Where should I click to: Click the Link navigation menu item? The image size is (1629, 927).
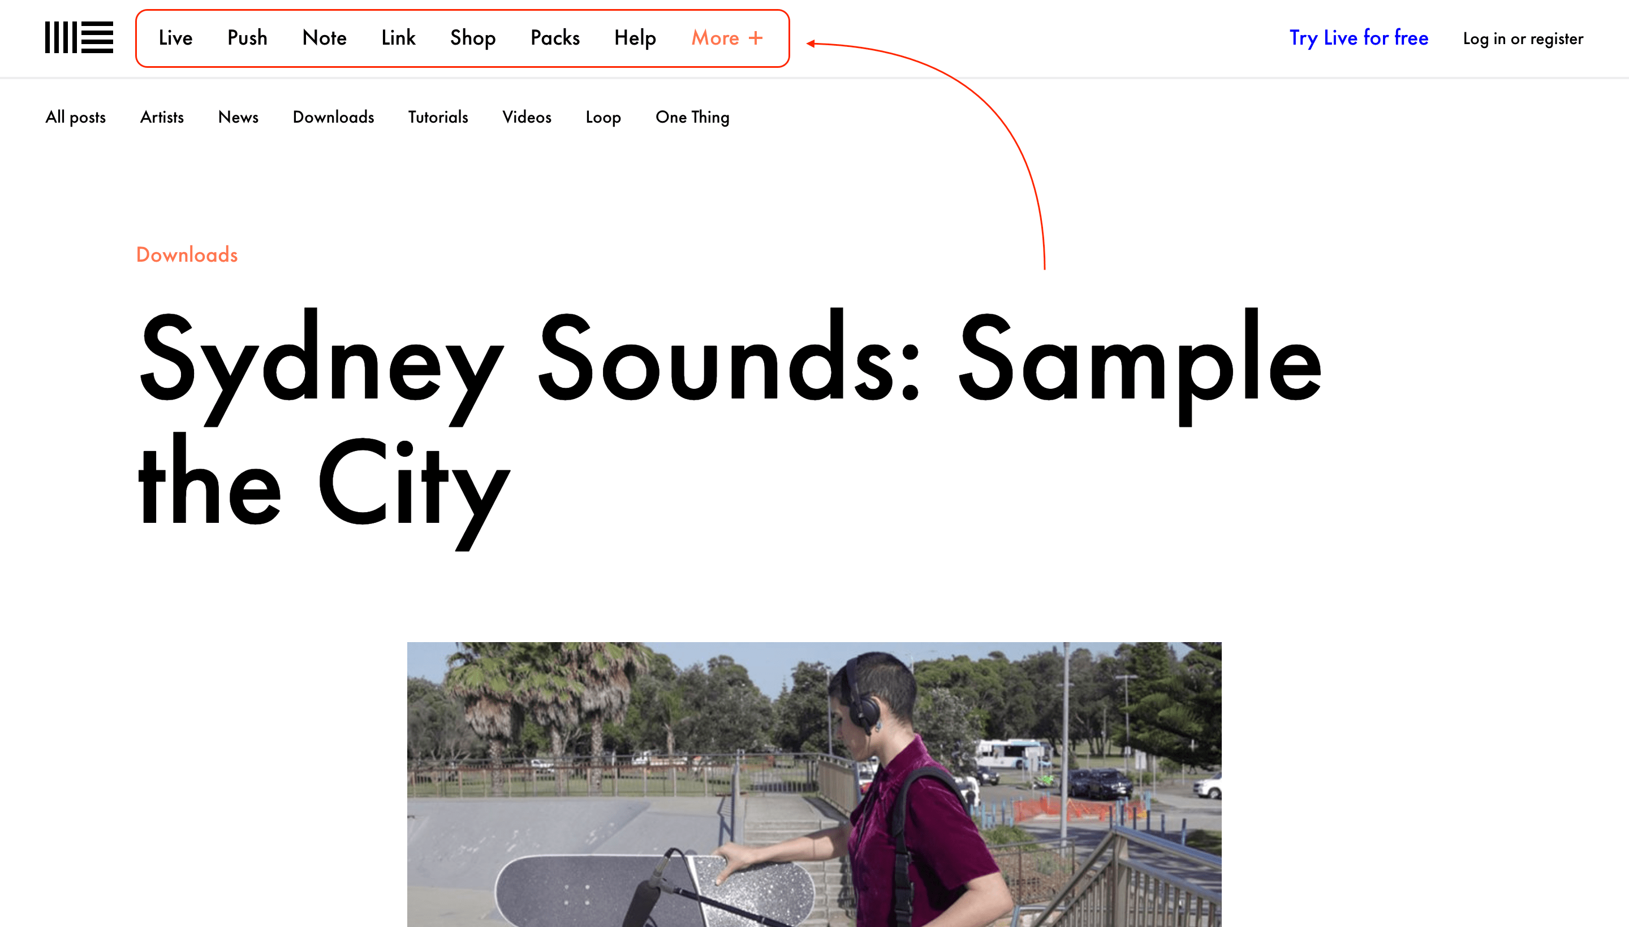click(x=398, y=38)
